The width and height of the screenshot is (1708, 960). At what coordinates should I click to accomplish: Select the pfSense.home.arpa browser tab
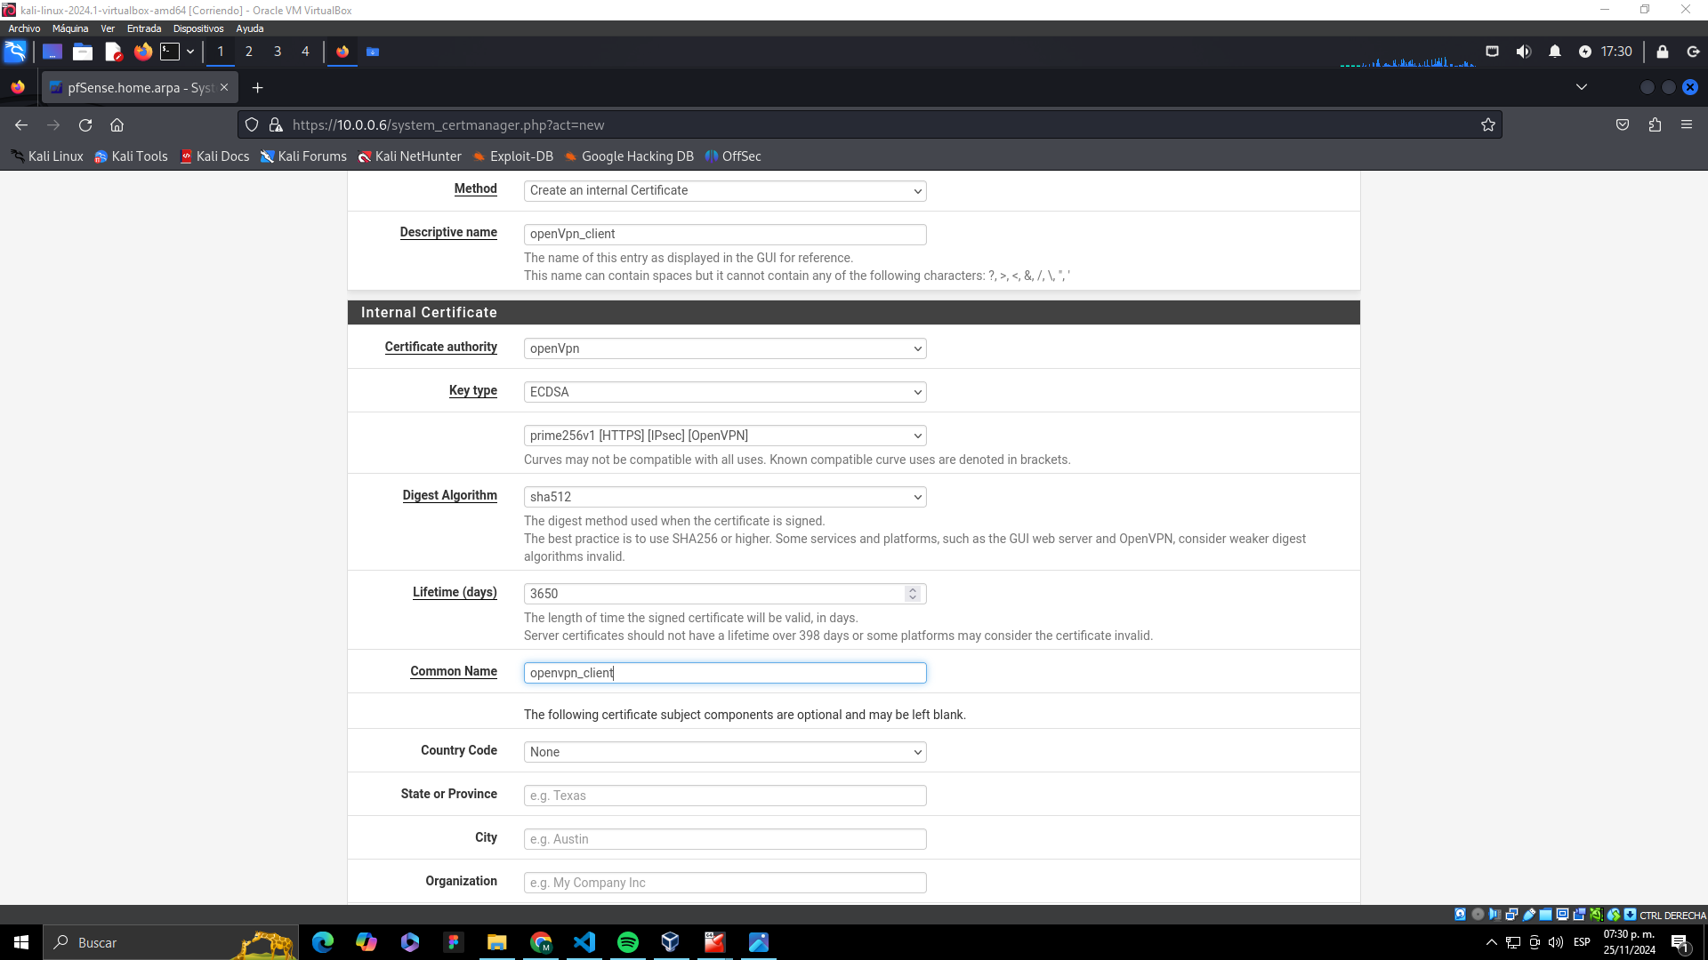(x=133, y=87)
